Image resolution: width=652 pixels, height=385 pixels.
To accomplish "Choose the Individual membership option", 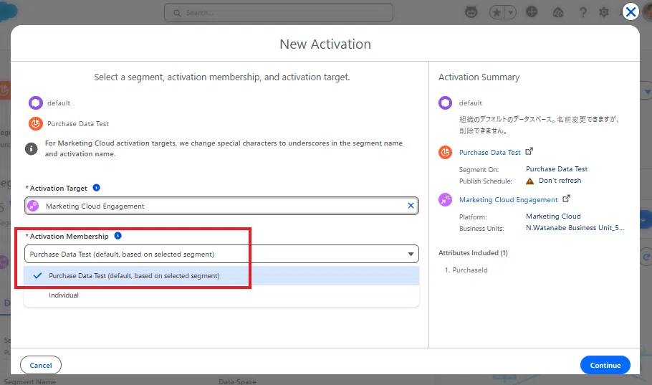I will (x=221, y=295).
